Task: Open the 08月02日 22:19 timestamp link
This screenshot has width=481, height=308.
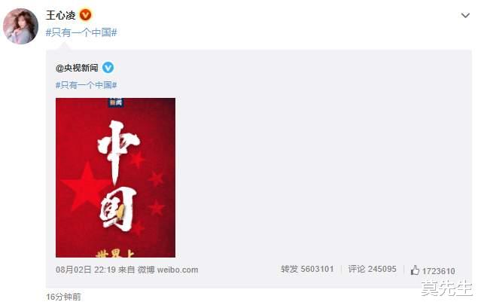Action: tap(86, 270)
